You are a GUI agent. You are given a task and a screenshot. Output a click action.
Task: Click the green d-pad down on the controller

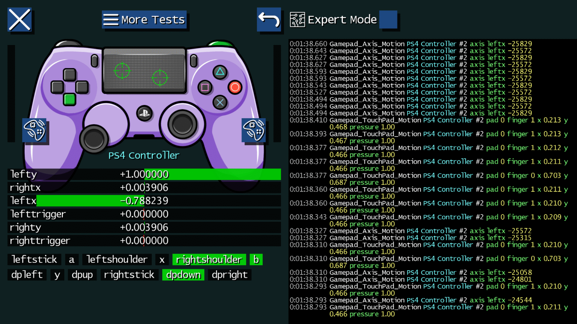tap(69, 99)
